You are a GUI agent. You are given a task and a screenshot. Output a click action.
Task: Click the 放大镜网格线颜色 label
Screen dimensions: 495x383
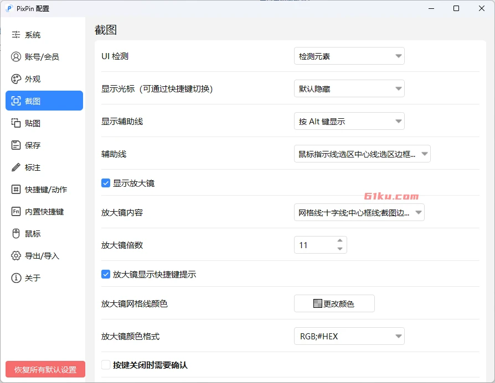coord(135,303)
